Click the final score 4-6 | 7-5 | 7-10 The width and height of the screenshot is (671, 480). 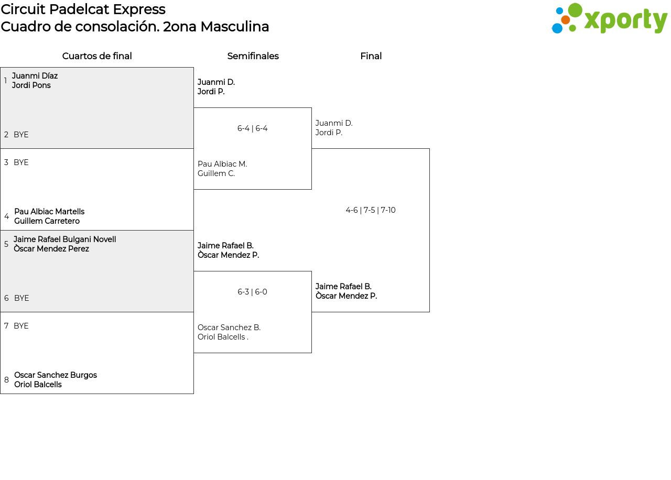pos(370,210)
